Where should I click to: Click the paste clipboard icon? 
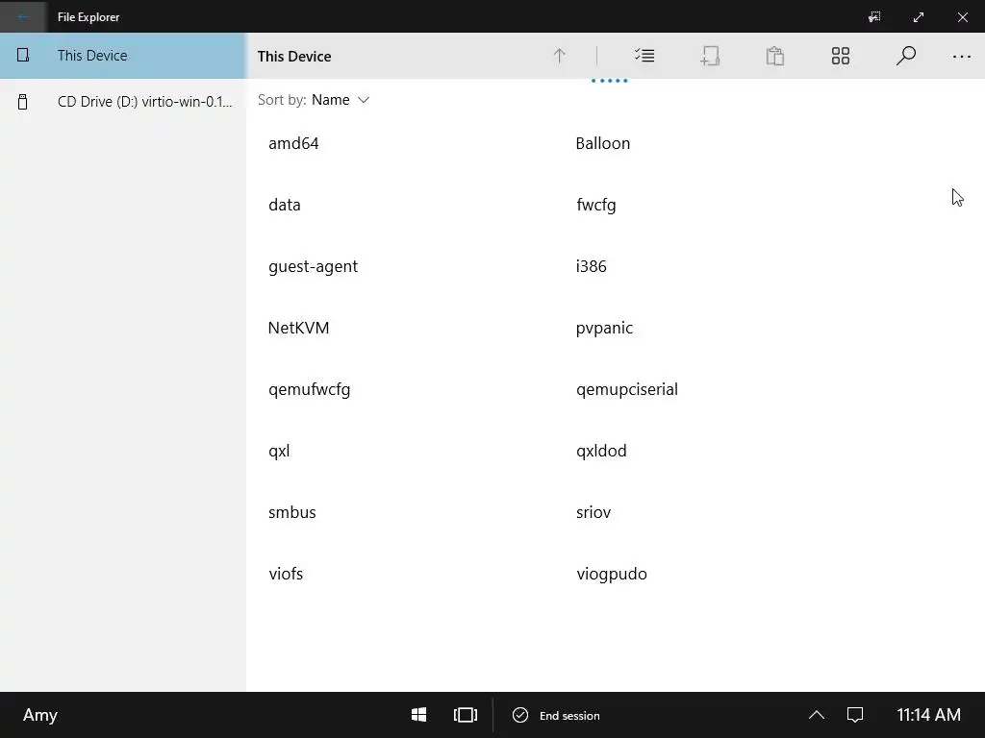click(775, 56)
